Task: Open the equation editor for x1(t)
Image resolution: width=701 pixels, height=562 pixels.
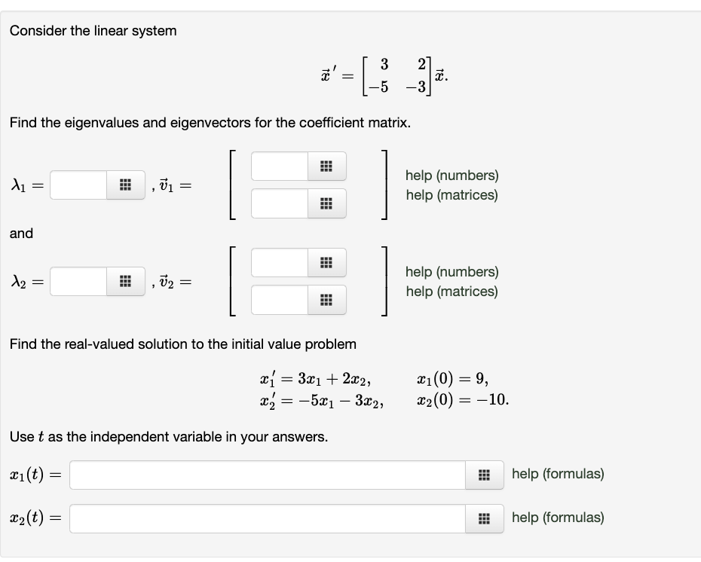Action: 485,474
